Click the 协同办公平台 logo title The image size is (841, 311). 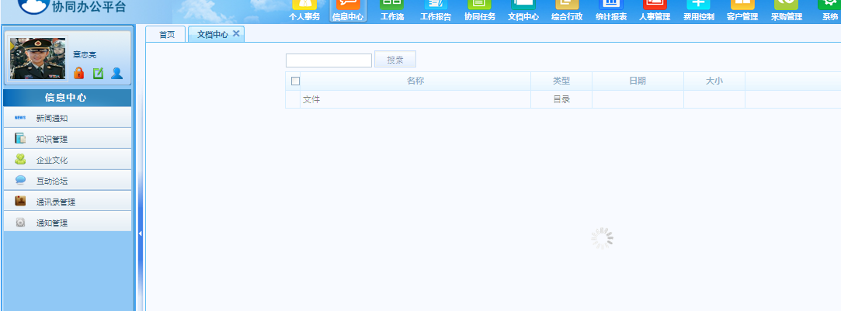[89, 6]
